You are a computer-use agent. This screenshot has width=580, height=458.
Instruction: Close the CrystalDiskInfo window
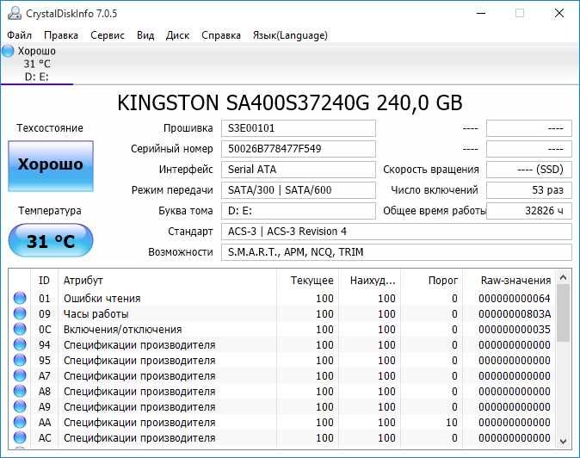tap(558, 13)
